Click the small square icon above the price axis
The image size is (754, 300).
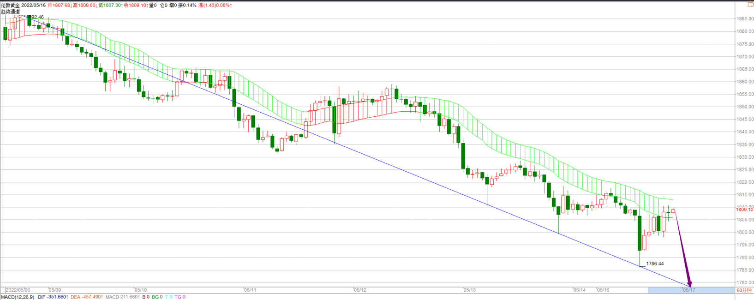750,4
